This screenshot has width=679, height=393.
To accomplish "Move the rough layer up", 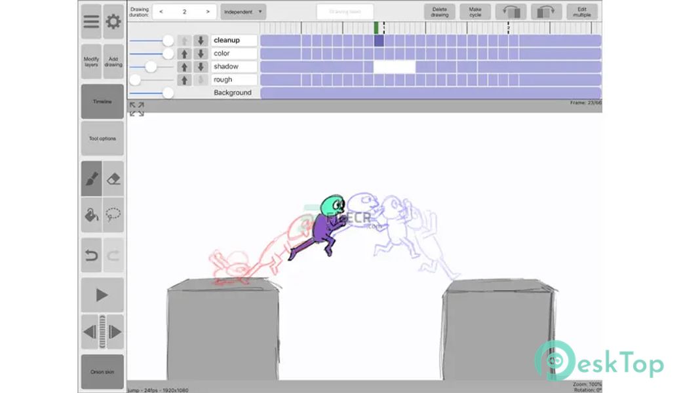I will coord(184,80).
